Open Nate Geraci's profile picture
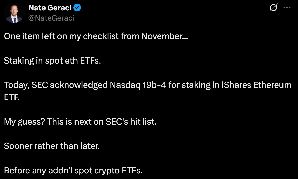Image resolution: width=298 pixels, height=179 pixels. 14,13
